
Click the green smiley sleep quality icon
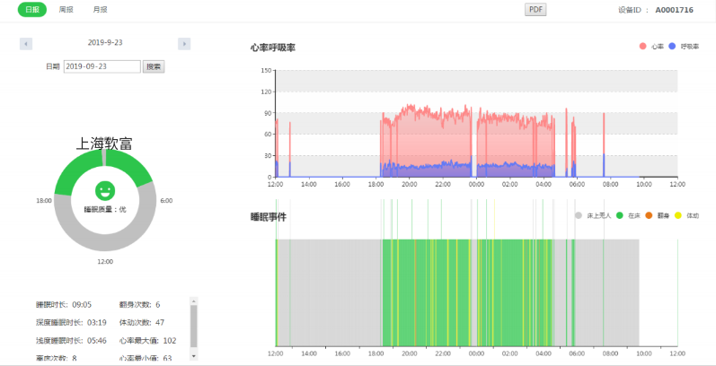point(105,190)
